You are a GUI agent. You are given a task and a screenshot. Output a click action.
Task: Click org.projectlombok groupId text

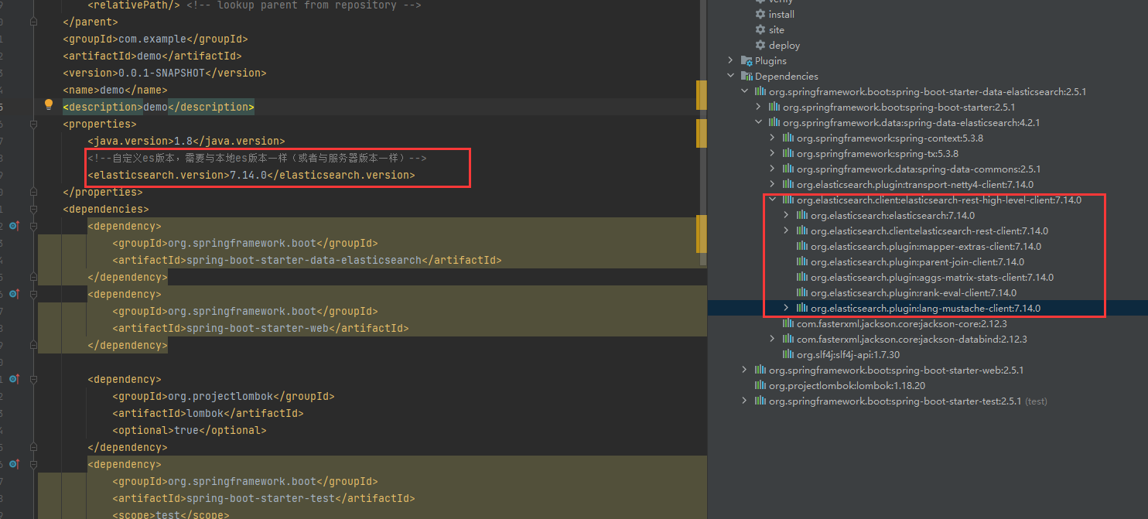coord(220,396)
